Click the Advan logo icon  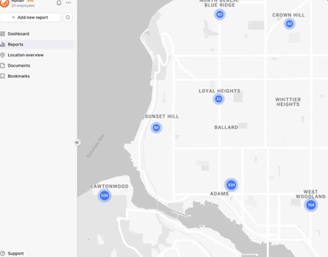(x=5, y=3)
